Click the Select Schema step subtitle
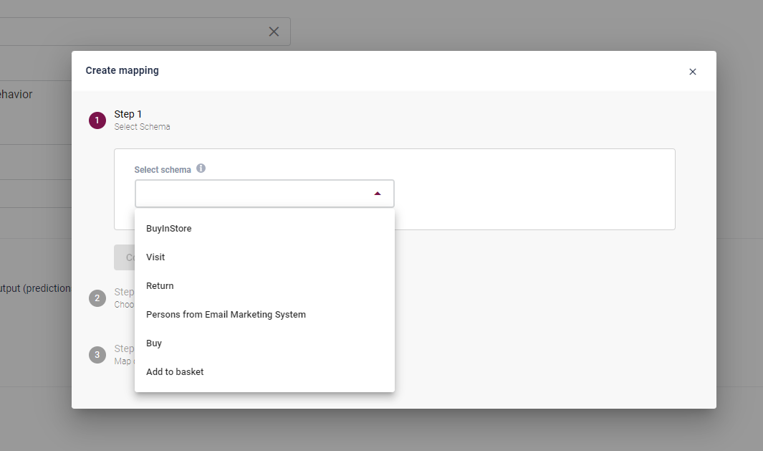This screenshot has height=451, width=763. (x=142, y=127)
